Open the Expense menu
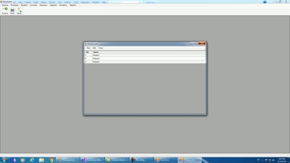Viewport: 290px width, 163px height. pos(53,5)
